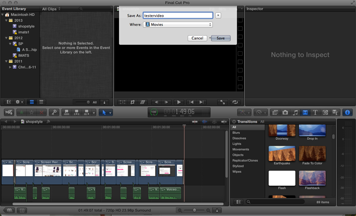Select the Transform tool in viewer
The height and width of the screenshot is (216, 356).
[123, 102]
